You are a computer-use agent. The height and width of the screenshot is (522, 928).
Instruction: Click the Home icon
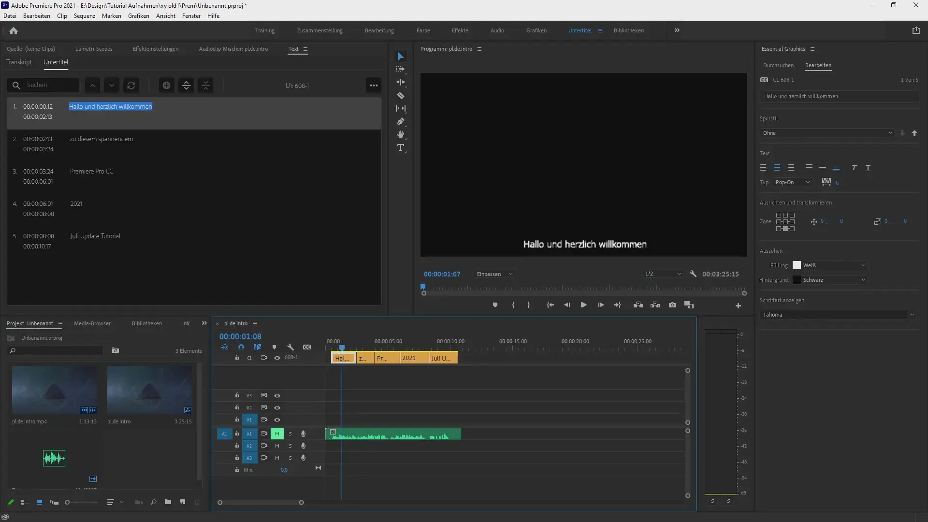click(14, 31)
